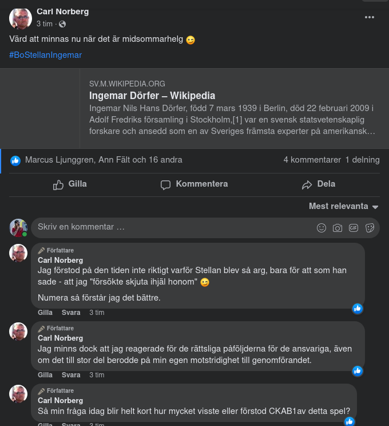Viewport: 389px width, 426px height.
Task: Click the public audience globe icon
Action: click(x=62, y=24)
